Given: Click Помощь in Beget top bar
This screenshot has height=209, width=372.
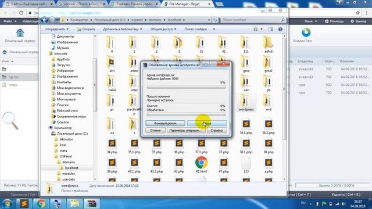Looking at the screenshot, I should tap(334, 21).
